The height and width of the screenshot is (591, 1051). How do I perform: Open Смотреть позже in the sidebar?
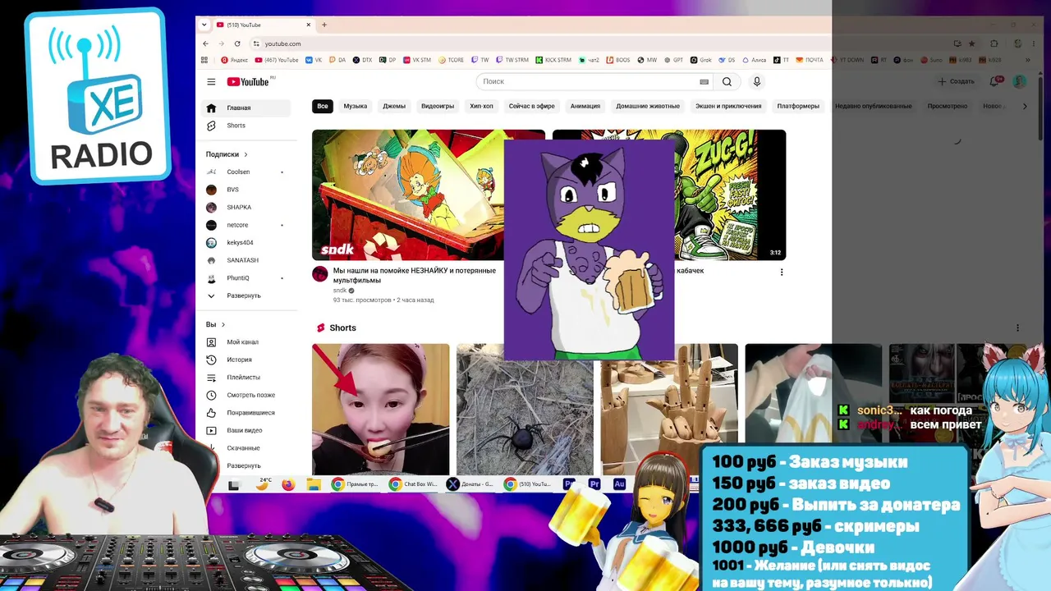[x=246, y=395]
